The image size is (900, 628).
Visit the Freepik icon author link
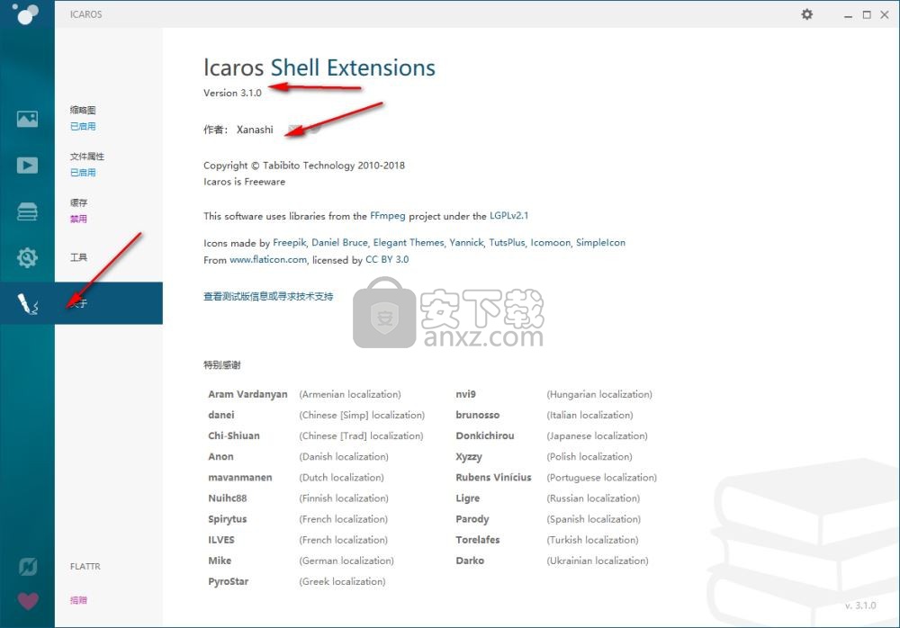pos(289,243)
